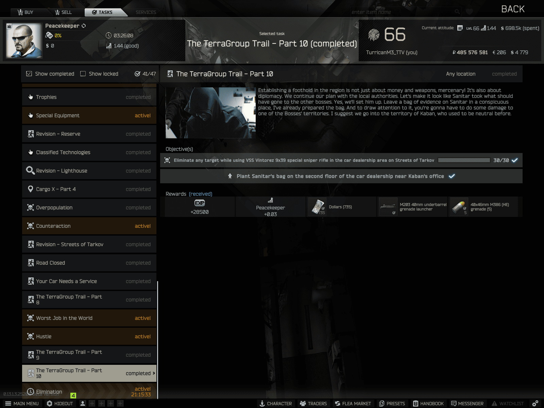Click the Worst Job in the World skull icon
Viewport: 544px width, 408px height.
coord(31,318)
